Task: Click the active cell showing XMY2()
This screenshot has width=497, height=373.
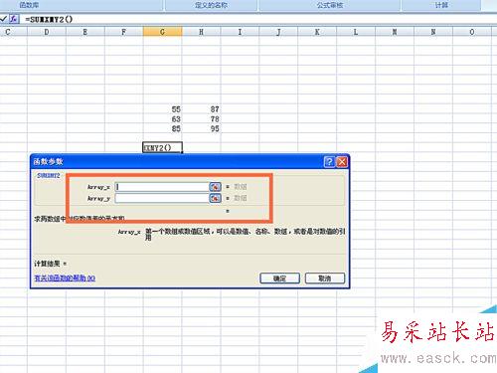Action: pos(162,147)
